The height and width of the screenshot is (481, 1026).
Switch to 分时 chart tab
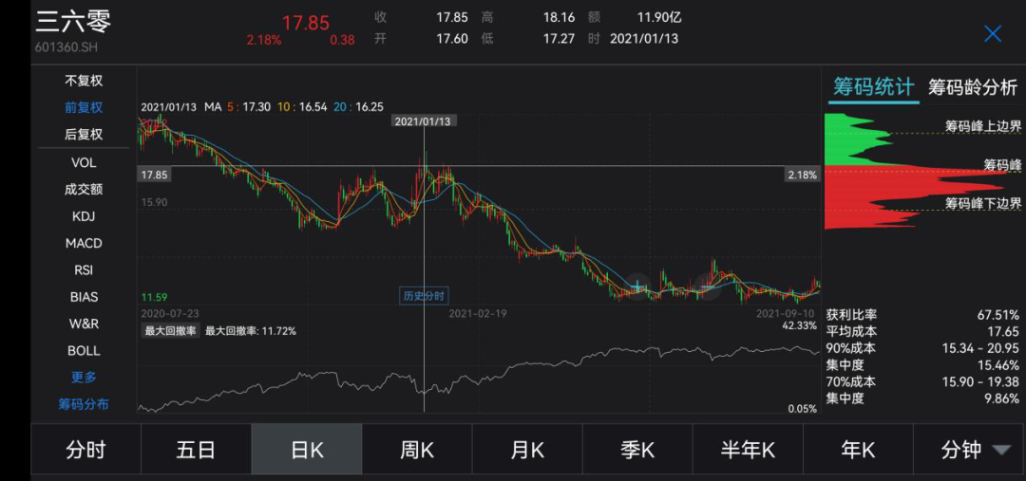(x=85, y=450)
